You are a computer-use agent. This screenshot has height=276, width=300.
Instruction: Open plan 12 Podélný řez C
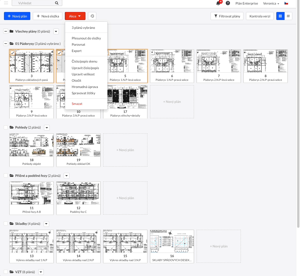click(x=79, y=198)
